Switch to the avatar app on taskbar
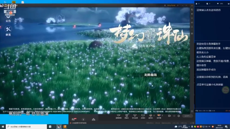 pos(59,126)
